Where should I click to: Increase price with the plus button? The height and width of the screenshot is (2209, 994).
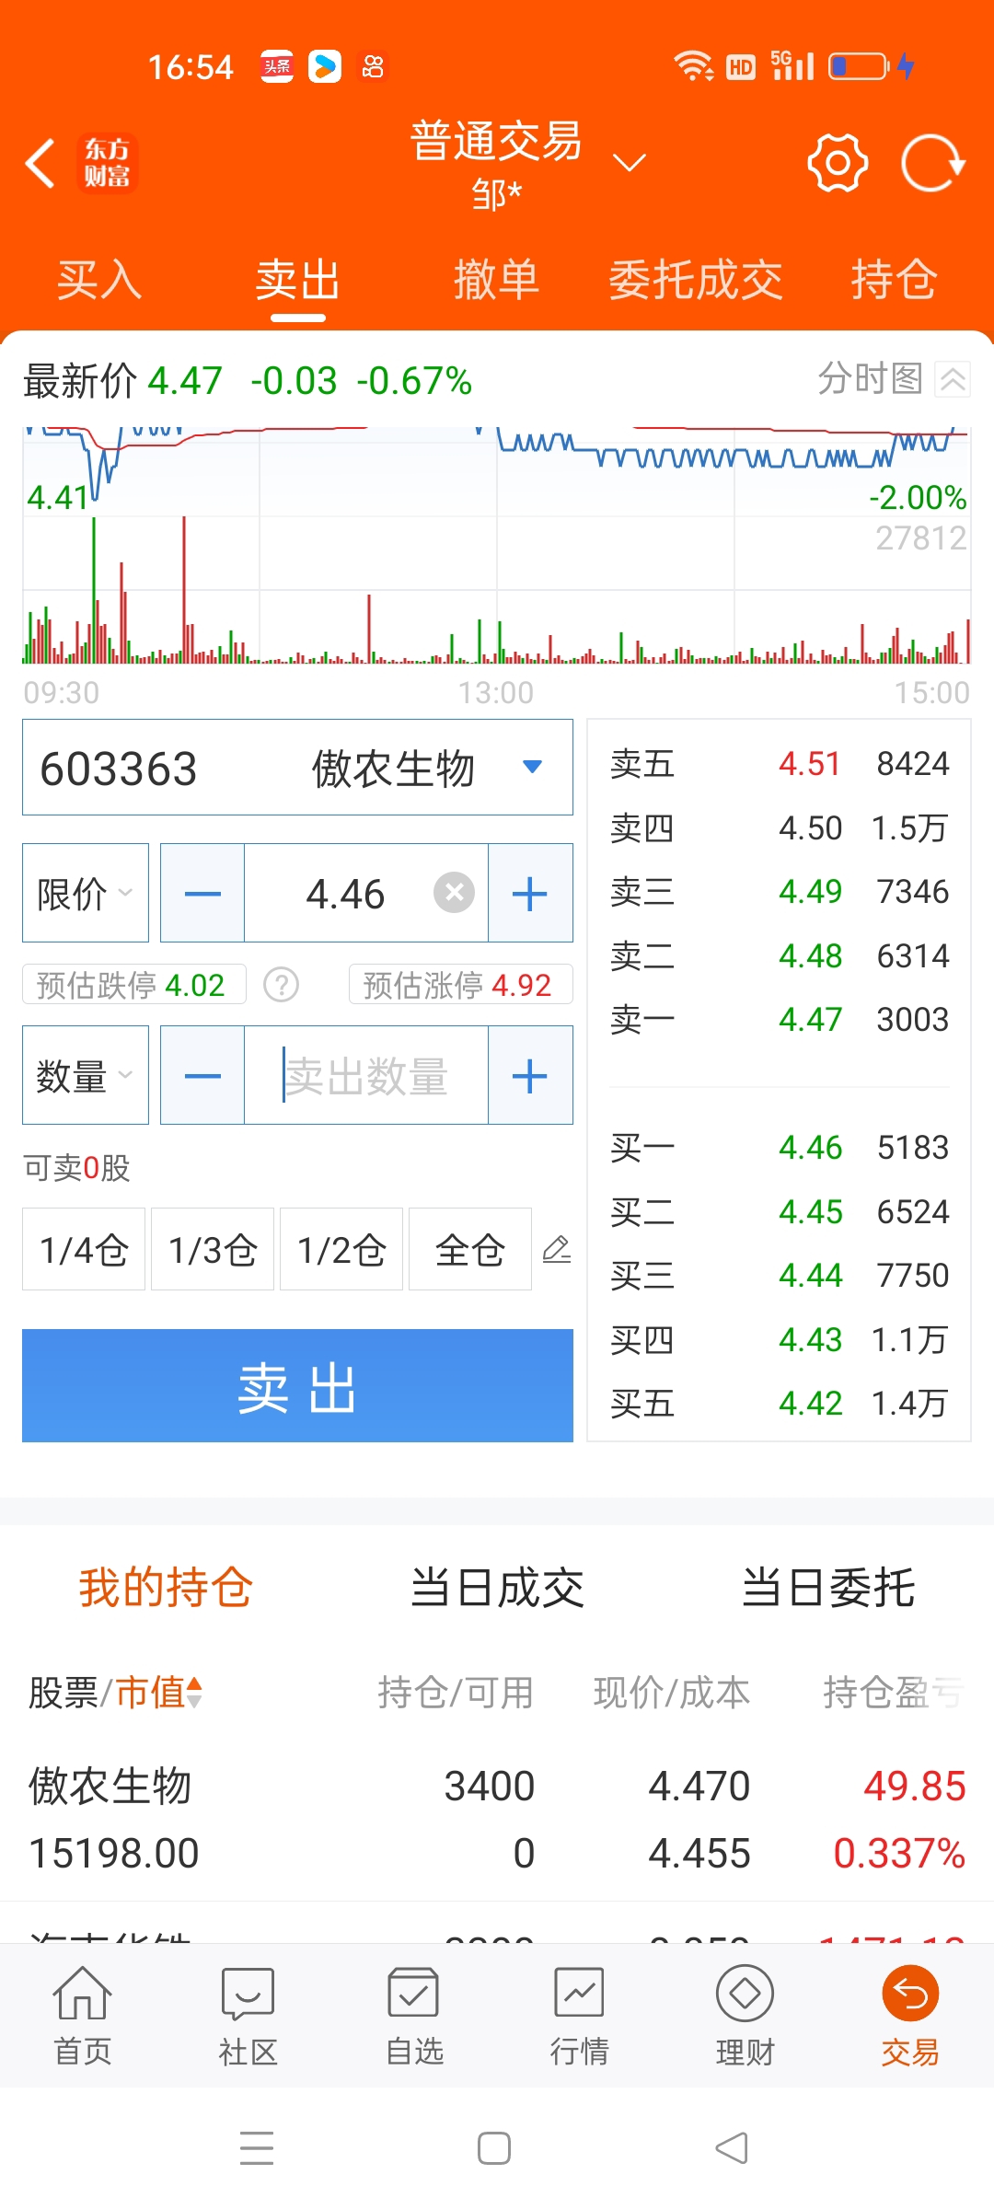tap(530, 893)
